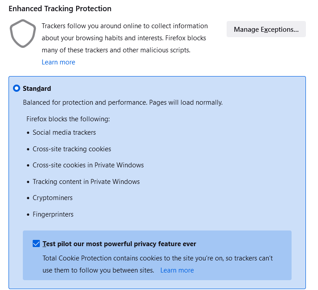Open Learn more about Total Cookie Protection

tap(177, 270)
